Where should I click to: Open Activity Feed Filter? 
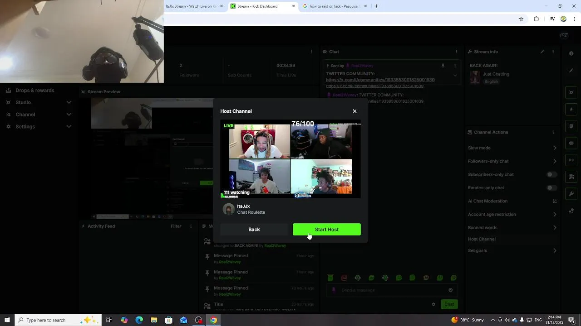coord(176,226)
